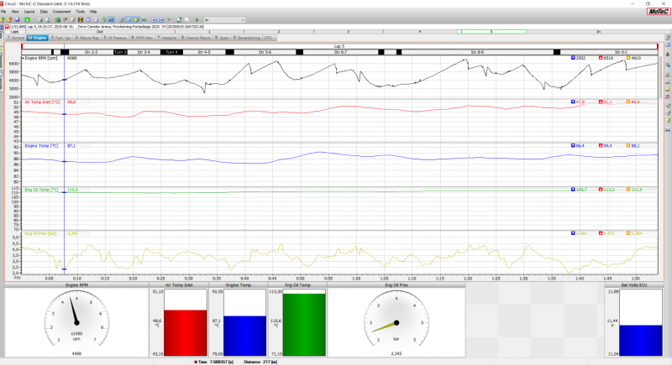Open the Component menu
The height and width of the screenshot is (365, 672).
61,11
